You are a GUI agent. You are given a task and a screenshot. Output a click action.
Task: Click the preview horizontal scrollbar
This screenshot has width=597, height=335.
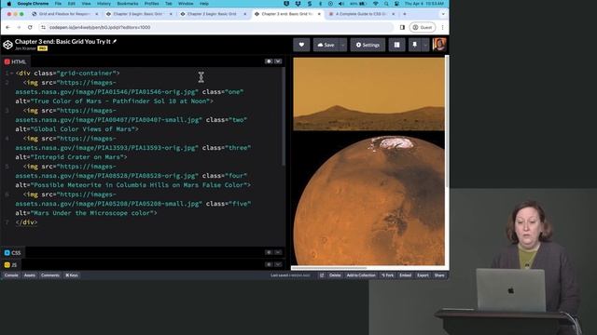(x=329, y=268)
